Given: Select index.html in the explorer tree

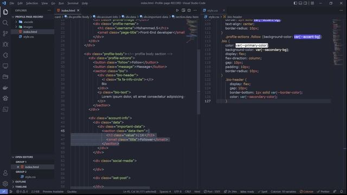Looking at the screenshot, I should click(x=30, y=32).
